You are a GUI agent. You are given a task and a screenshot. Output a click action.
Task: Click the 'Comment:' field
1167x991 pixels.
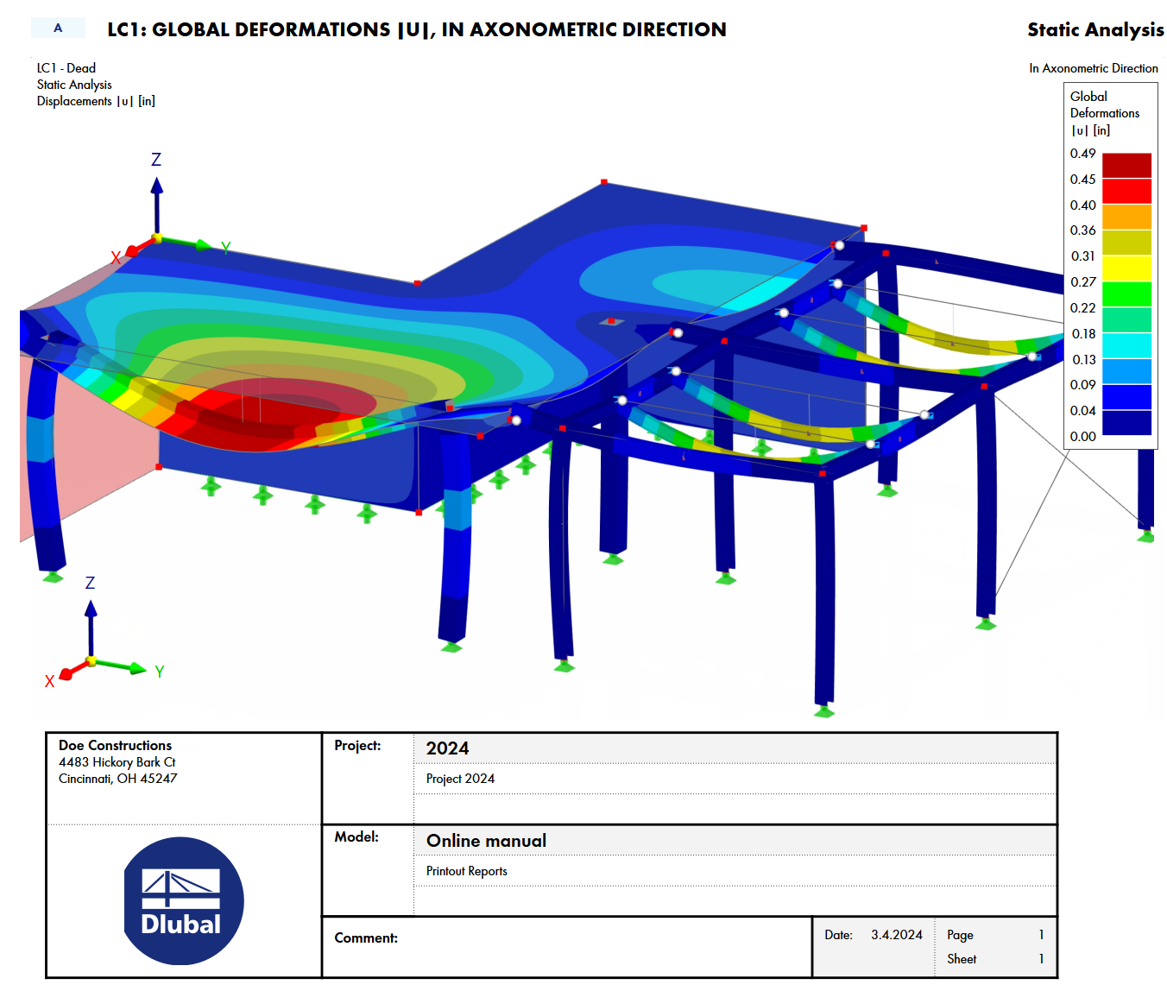567,947
